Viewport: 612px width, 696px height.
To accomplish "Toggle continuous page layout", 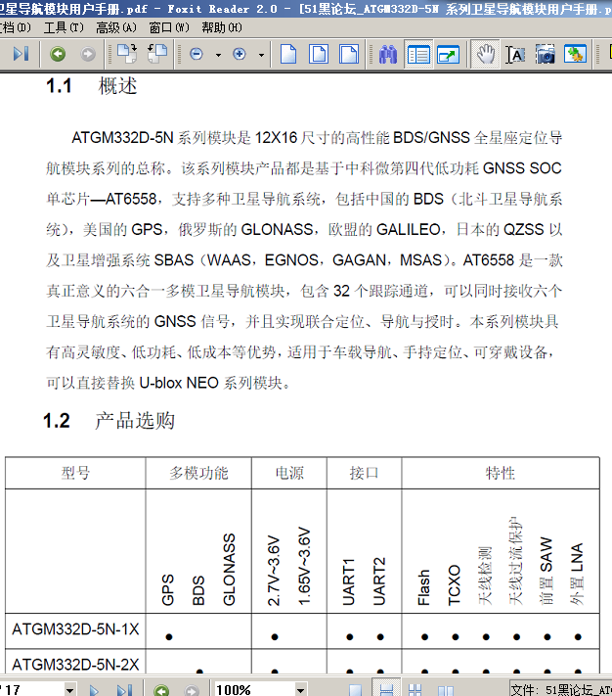I will [x=386, y=689].
